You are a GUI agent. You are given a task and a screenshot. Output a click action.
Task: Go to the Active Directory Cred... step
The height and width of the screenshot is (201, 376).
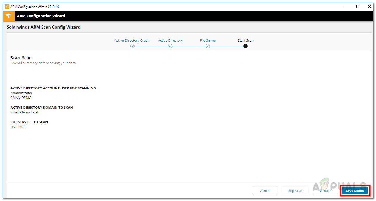pos(133,40)
